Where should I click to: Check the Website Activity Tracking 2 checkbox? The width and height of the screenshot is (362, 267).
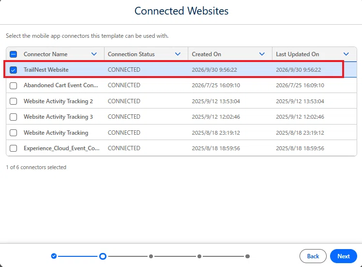point(14,101)
